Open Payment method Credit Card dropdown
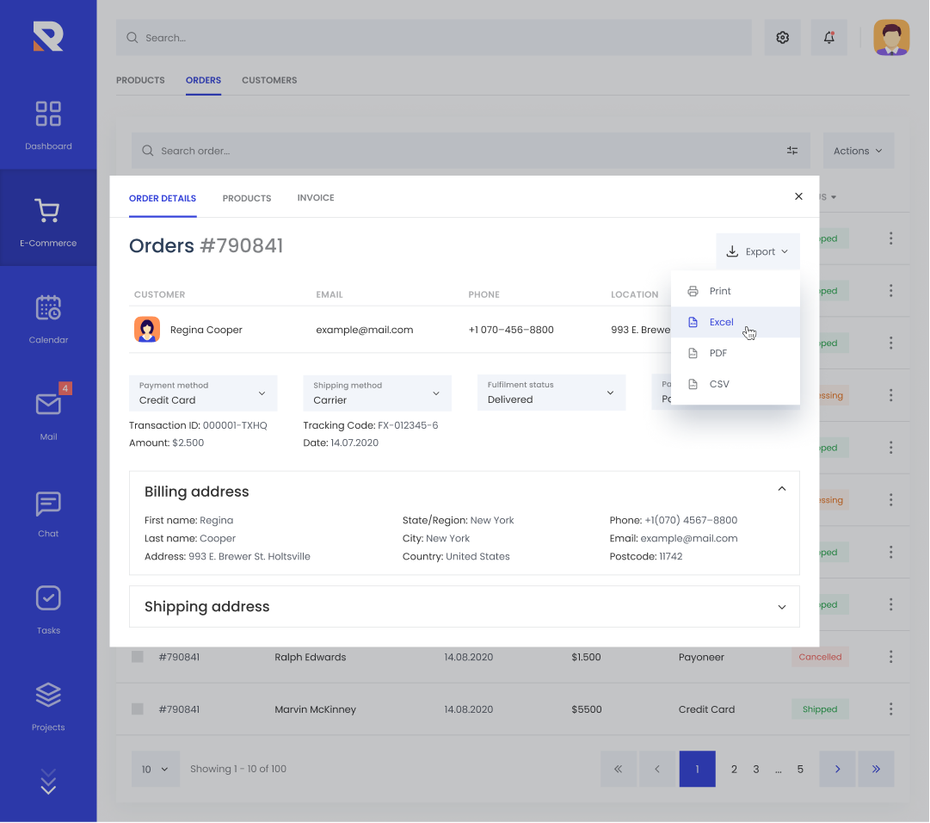Viewport: 930px width, 823px height. point(203,393)
